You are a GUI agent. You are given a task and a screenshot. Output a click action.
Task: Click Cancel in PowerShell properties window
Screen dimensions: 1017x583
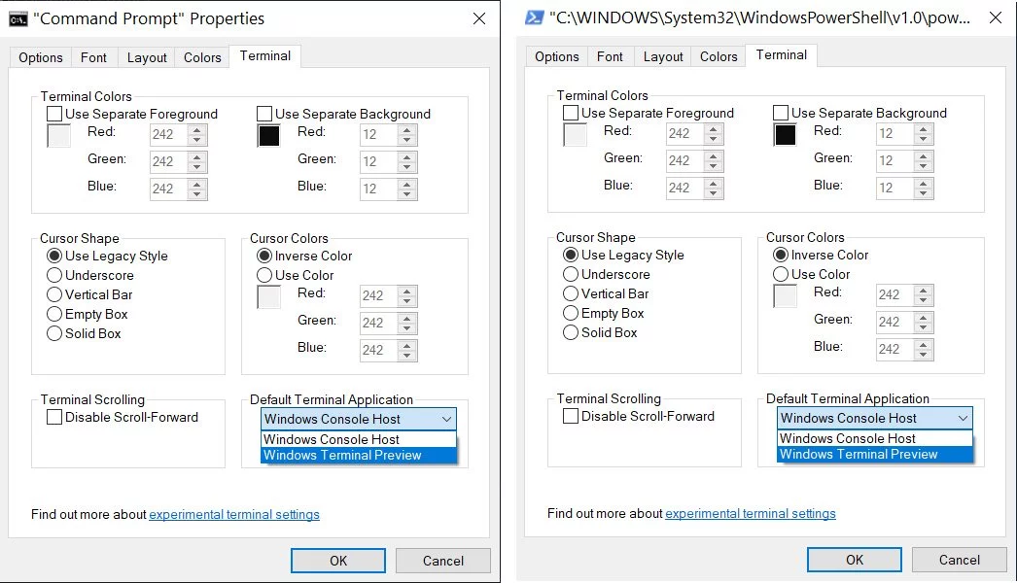pos(960,560)
